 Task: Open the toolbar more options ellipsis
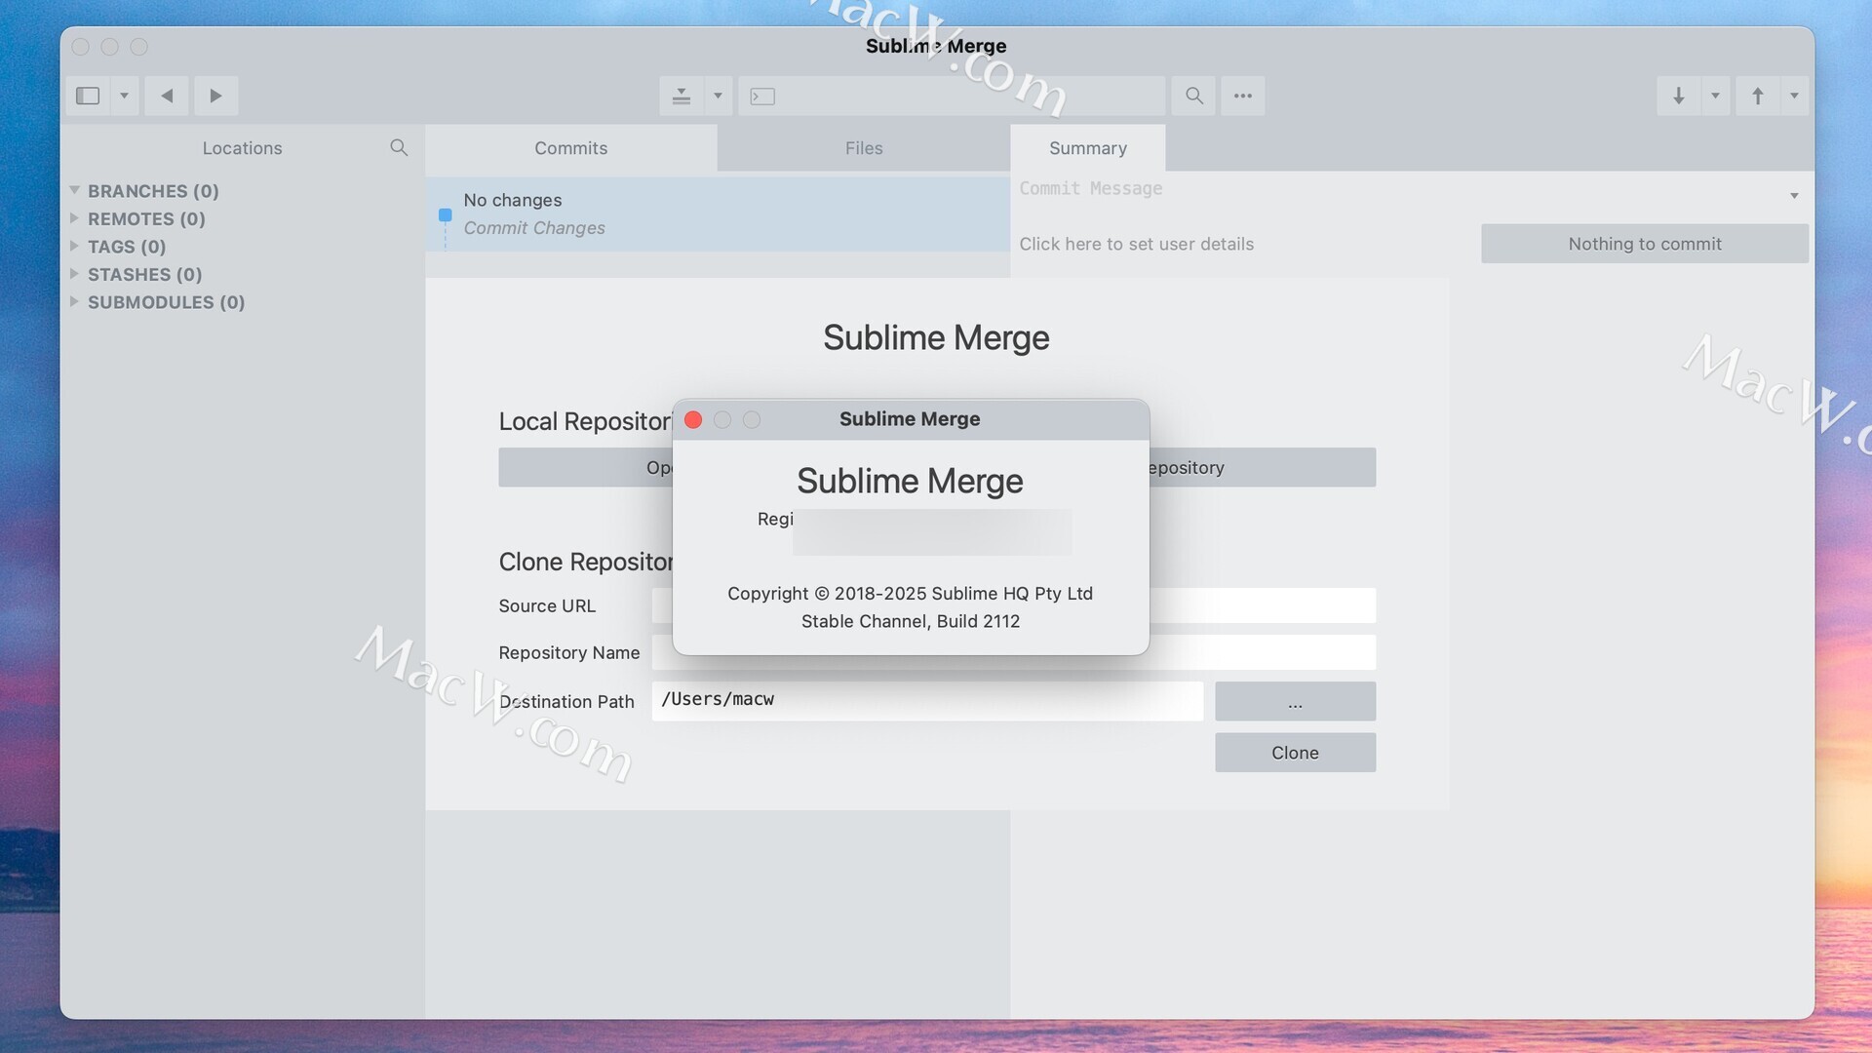click(1242, 96)
